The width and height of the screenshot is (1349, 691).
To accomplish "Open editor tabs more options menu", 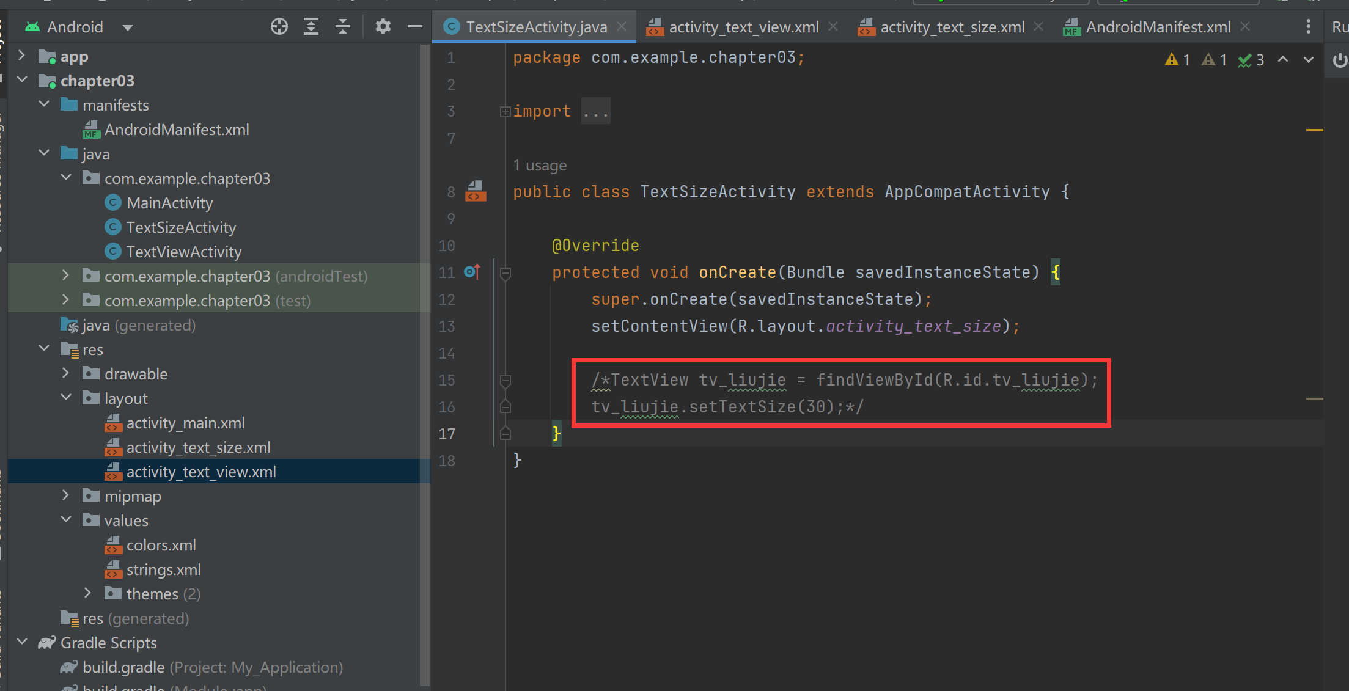I will (1308, 26).
